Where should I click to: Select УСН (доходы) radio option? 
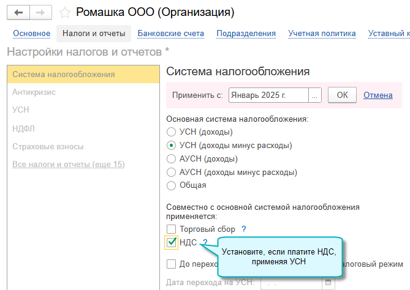click(171, 132)
